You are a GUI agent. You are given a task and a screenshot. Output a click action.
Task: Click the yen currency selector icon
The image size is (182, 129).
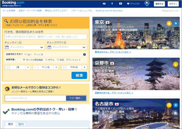click(x=112, y=4)
